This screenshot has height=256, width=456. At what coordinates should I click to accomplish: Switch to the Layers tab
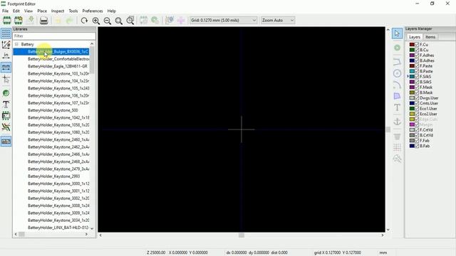[415, 37]
